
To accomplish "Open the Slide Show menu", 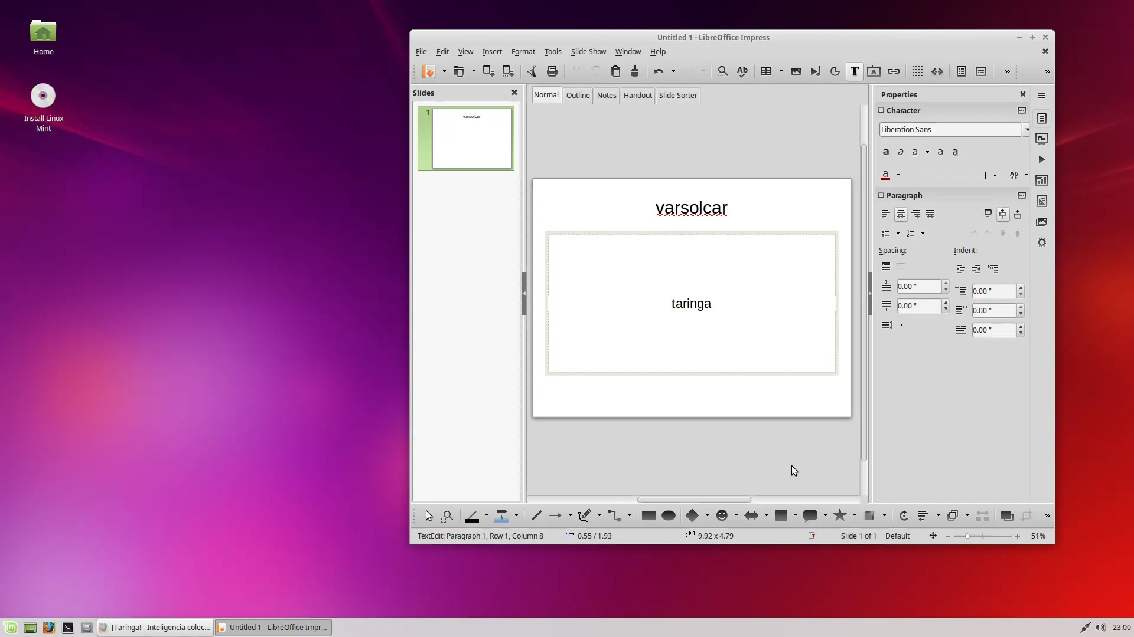I will [588, 52].
